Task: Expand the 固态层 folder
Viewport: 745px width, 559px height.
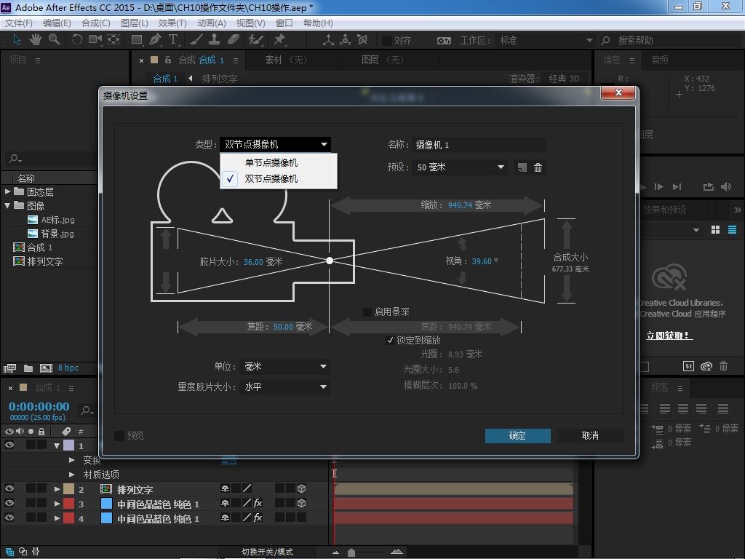Action: click(x=7, y=191)
